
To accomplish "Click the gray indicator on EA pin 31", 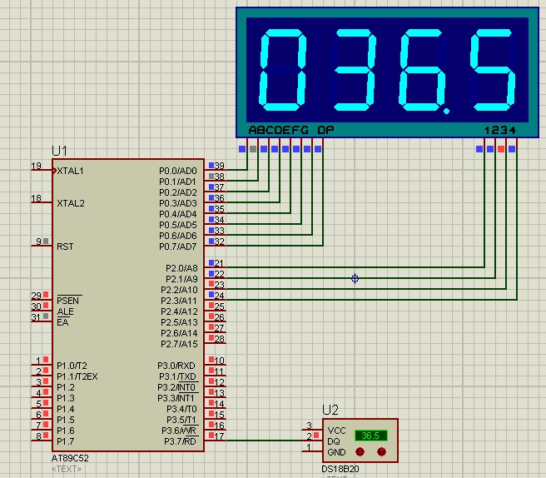I will (46, 316).
